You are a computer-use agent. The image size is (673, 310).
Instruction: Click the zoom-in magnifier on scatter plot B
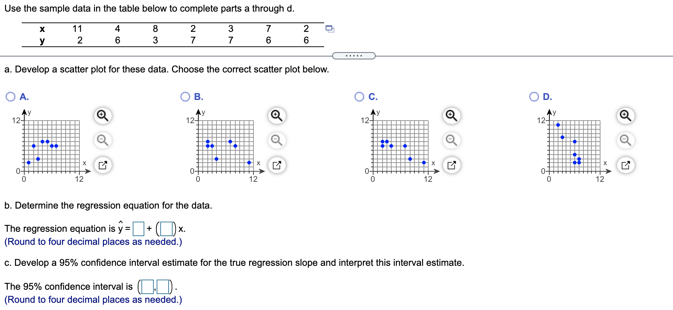(276, 115)
